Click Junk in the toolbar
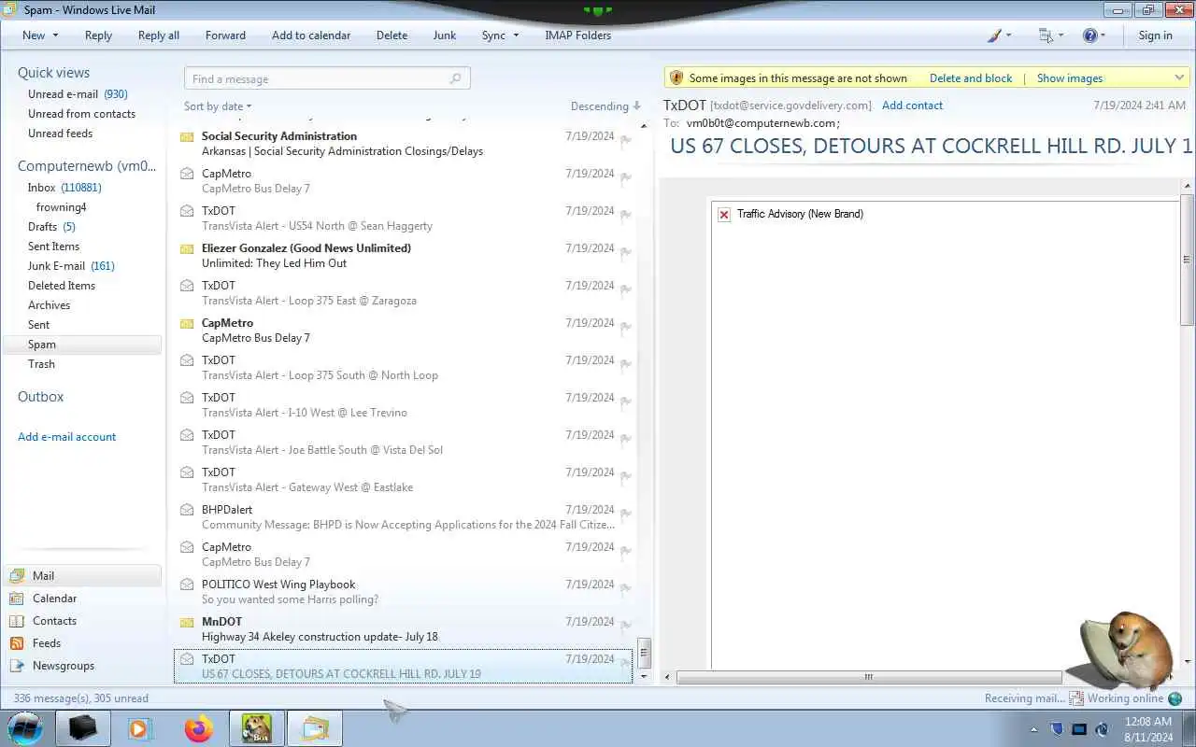The image size is (1196, 747). point(445,35)
